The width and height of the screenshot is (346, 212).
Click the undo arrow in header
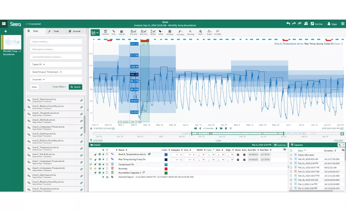click(288, 24)
